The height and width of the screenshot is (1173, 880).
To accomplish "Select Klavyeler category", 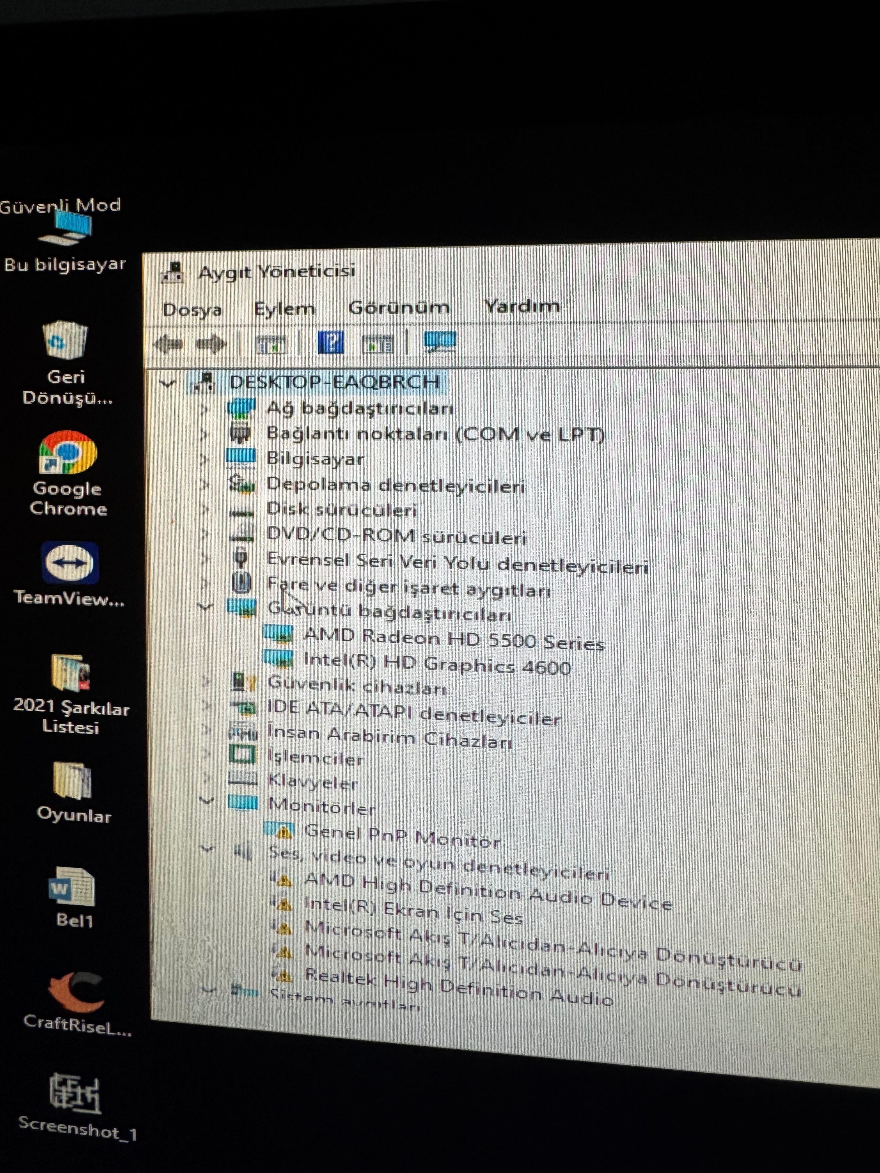I will click(x=313, y=781).
